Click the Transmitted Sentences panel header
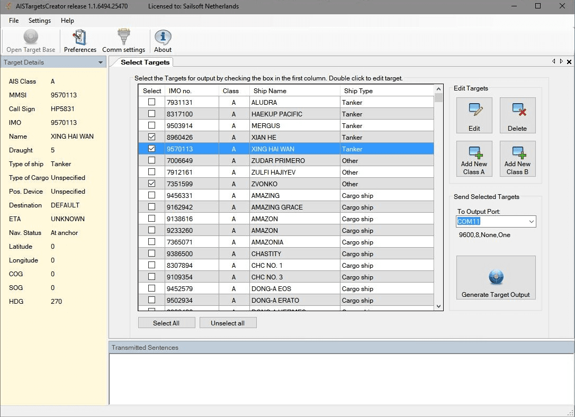Viewport: 575px width, 417px height. pos(342,347)
